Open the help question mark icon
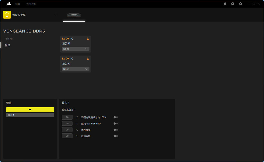264x162 pixels. coord(233,4)
